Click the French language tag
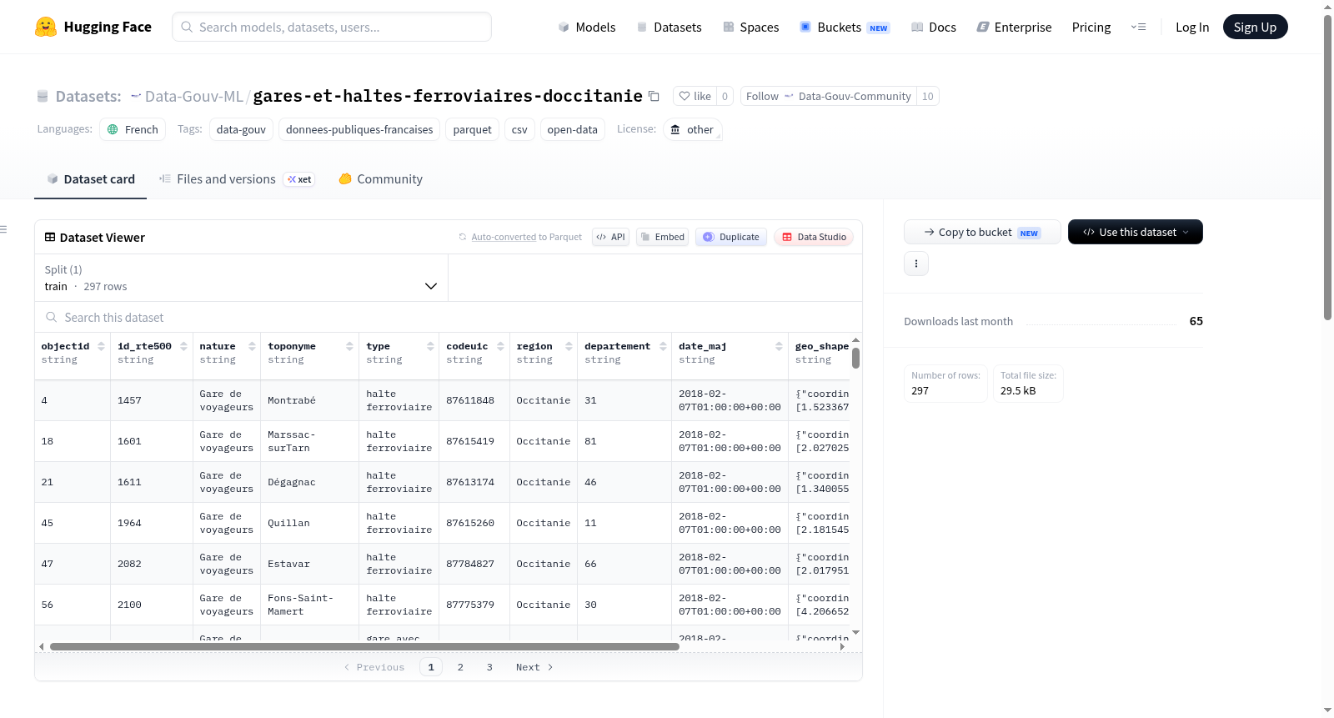The height and width of the screenshot is (718, 1334). point(133,129)
